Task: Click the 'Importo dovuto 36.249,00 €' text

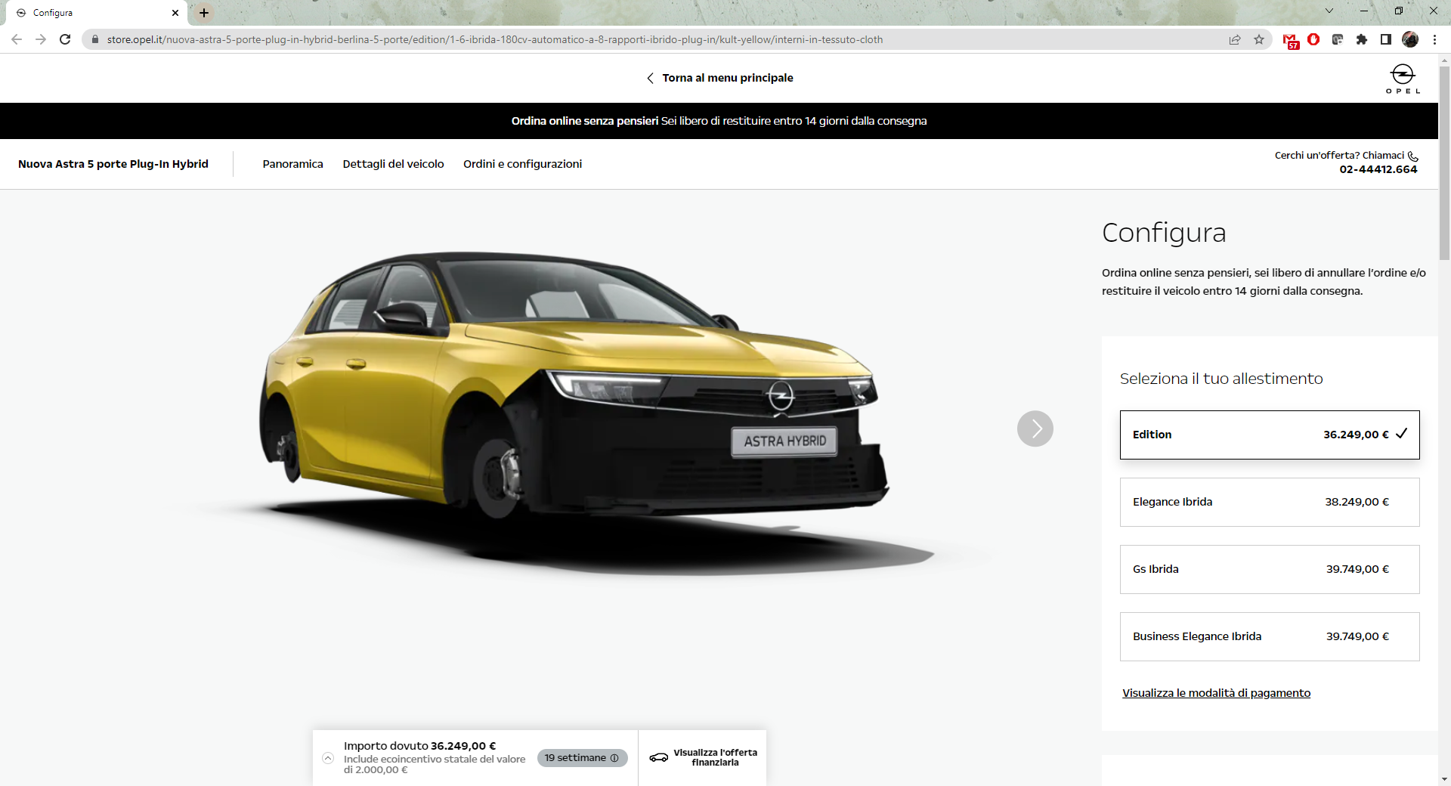Action: [419, 746]
